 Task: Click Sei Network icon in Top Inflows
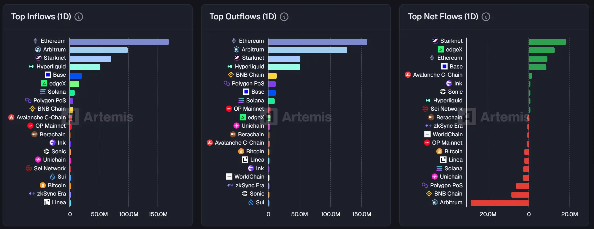tap(29, 168)
